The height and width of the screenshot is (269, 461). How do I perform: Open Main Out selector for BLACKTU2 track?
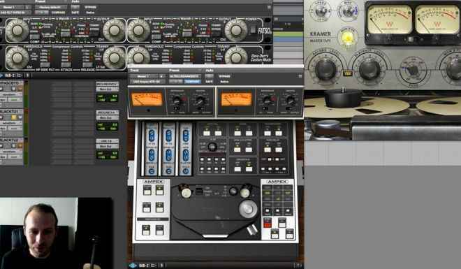[x=107, y=147]
